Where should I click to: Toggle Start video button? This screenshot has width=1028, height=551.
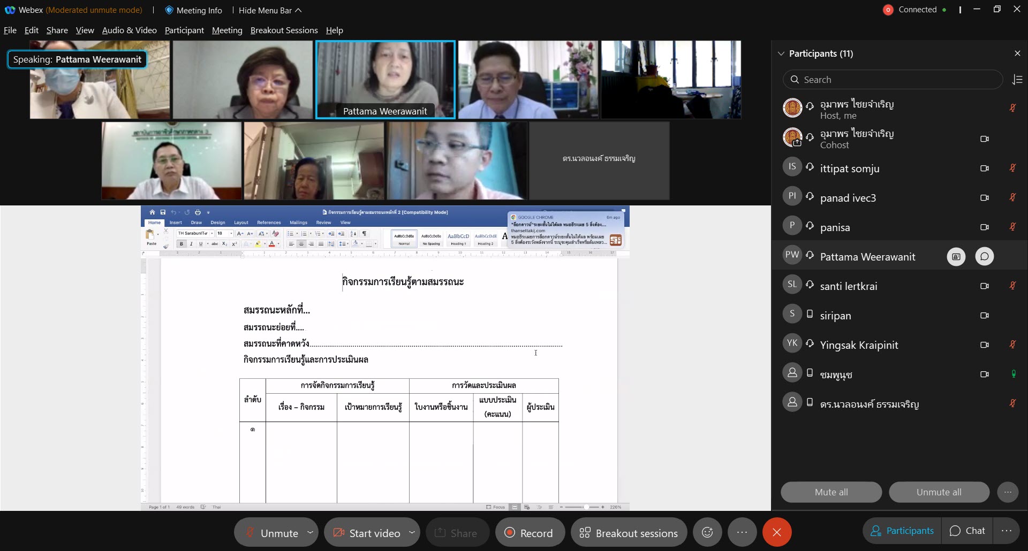point(367,533)
